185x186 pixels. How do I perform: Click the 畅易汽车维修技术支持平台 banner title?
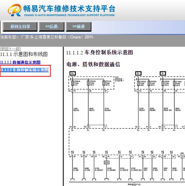tap(69, 9)
